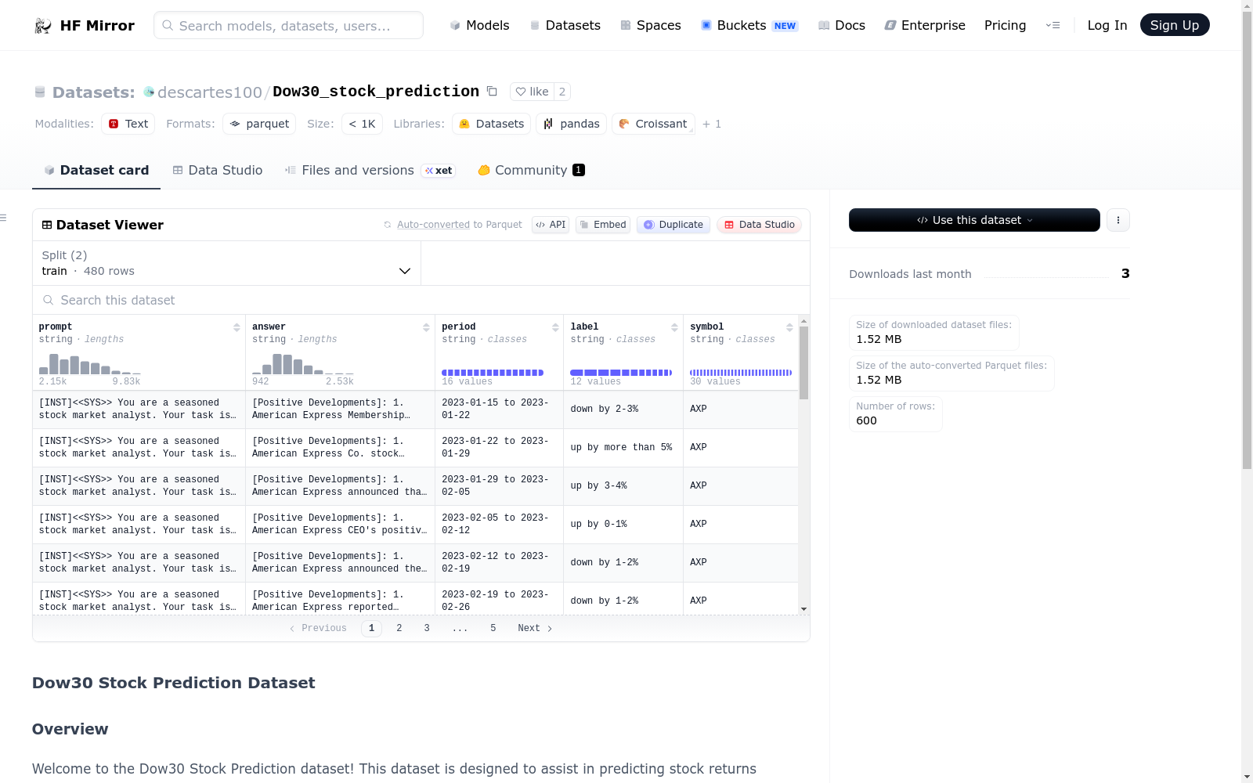1253x783 pixels.
Task: Click the like count 2
Action: click(x=562, y=92)
